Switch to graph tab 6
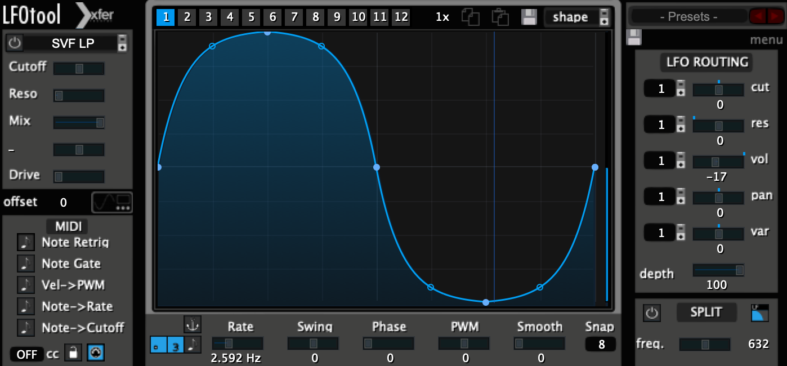 pos(272,17)
